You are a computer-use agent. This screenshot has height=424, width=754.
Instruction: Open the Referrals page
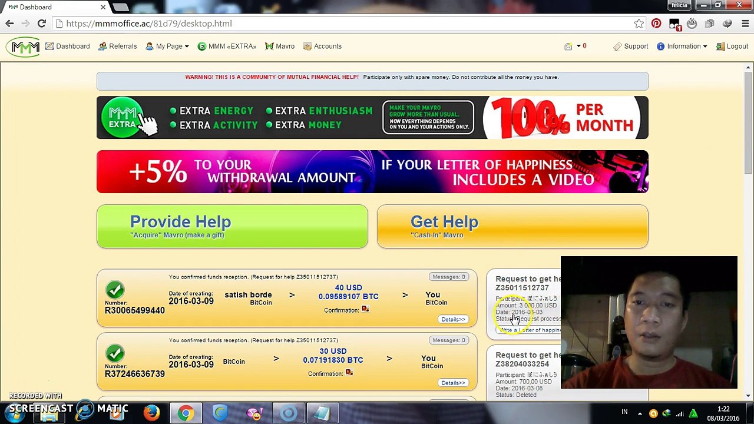point(117,47)
